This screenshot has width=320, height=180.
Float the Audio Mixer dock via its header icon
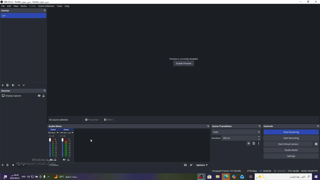[x=208, y=126]
